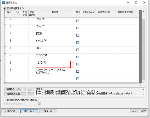Click the row selector for row 8
This screenshot has height=118, width=150.
click(5, 64)
